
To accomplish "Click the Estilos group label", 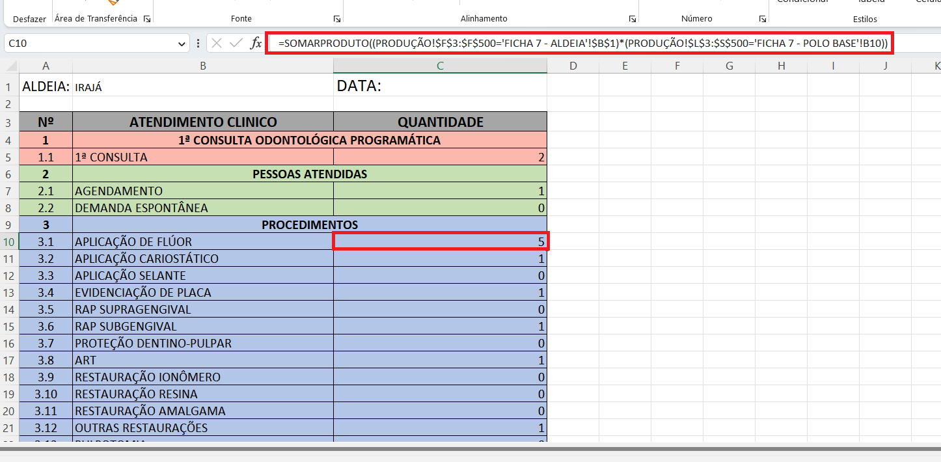I will pyautogui.click(x=865, y=19).
